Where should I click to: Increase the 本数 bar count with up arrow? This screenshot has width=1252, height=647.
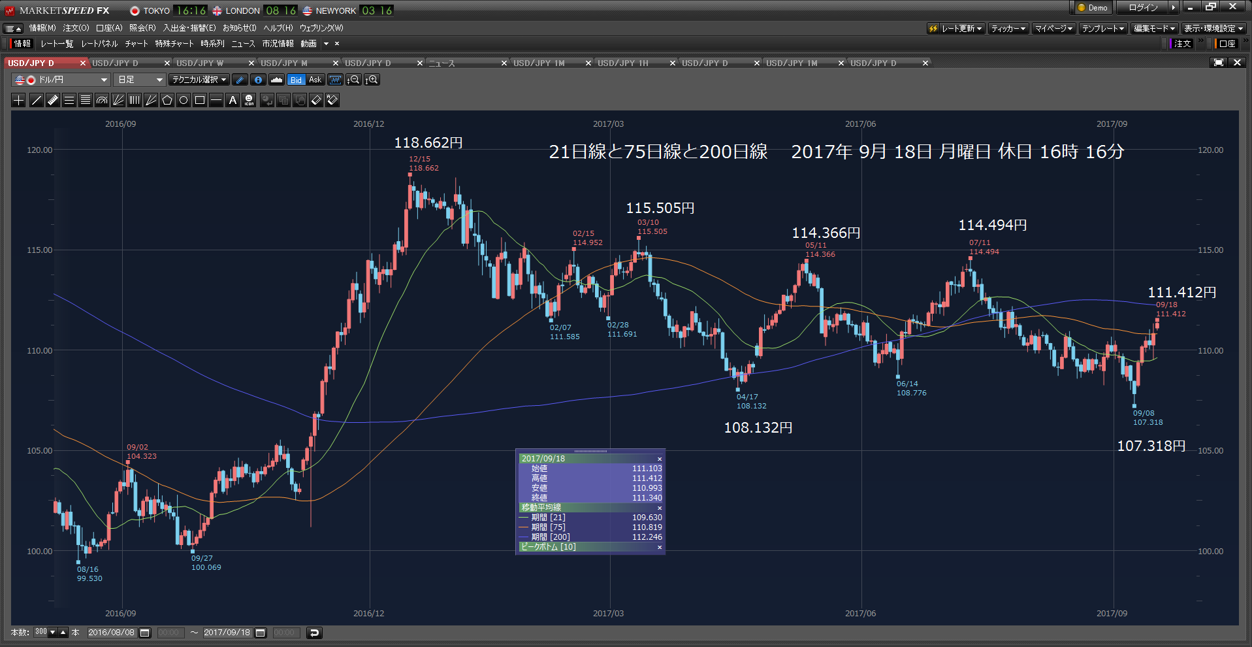63,633
